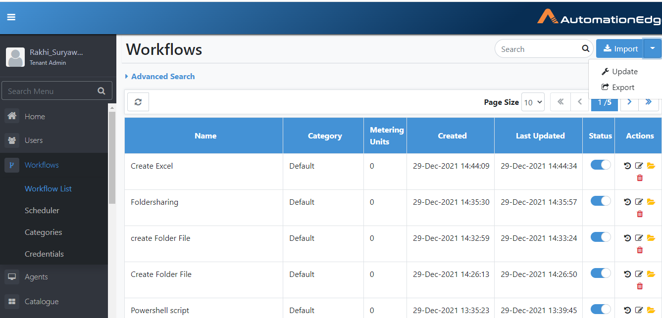Click the refresh icon button

pyautogui.click(x=138, y=102)
